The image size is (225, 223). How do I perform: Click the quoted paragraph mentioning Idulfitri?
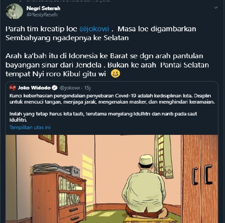103,117
